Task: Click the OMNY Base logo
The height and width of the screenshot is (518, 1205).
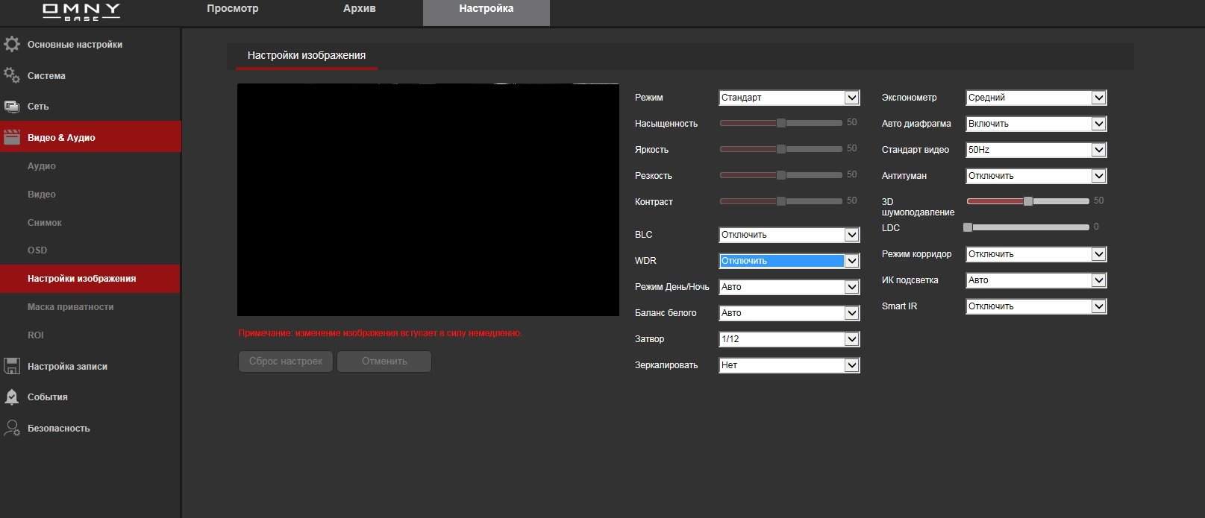Action: (81, 11)
